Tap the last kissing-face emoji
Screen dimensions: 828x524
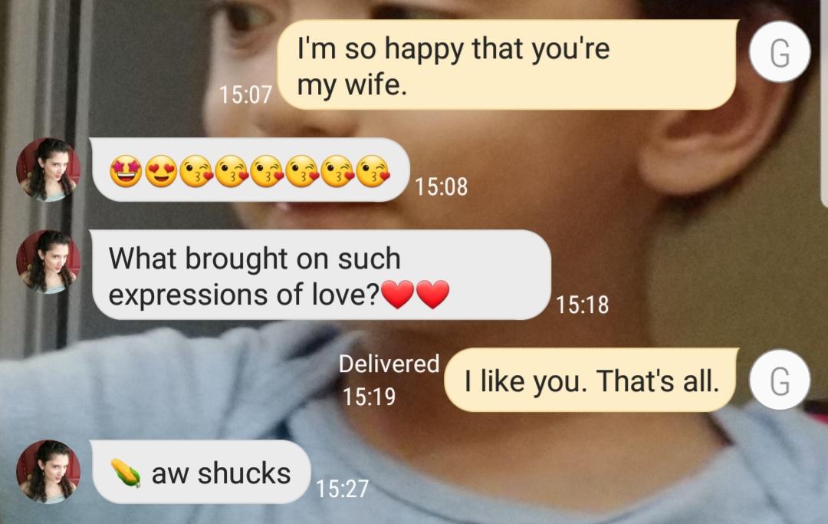[x=373, y=171]
